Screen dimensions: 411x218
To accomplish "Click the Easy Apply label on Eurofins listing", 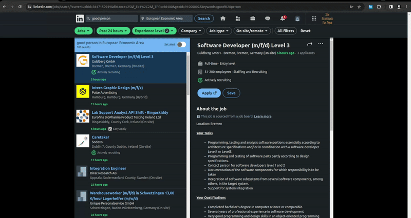I will coord(120,129).
